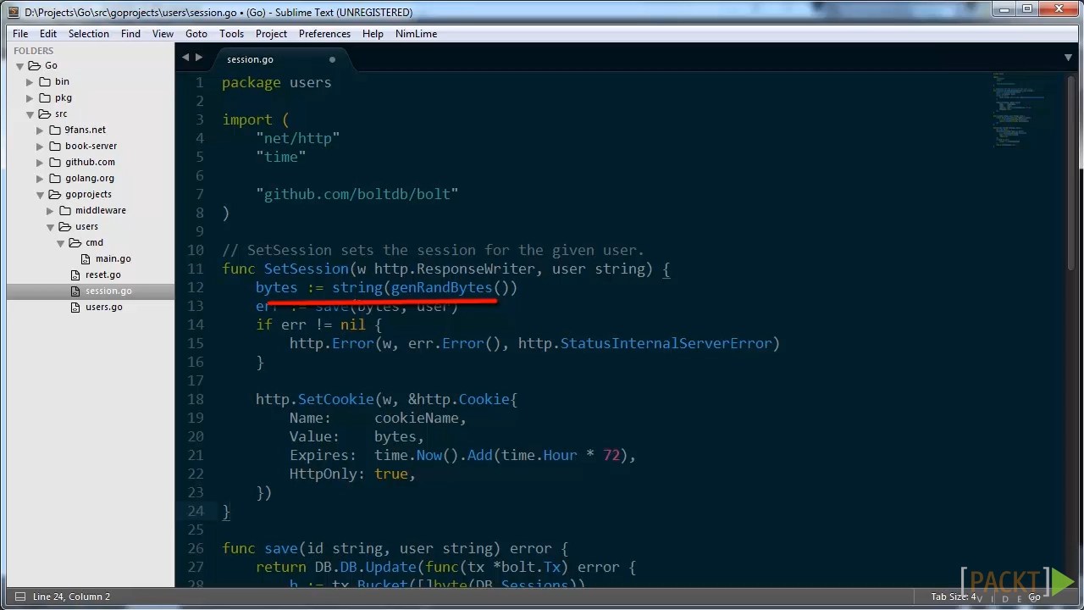Click the pkg folder icon
Image resolution: width=1084 pixels, height=610 pixels.
[45, 97]
